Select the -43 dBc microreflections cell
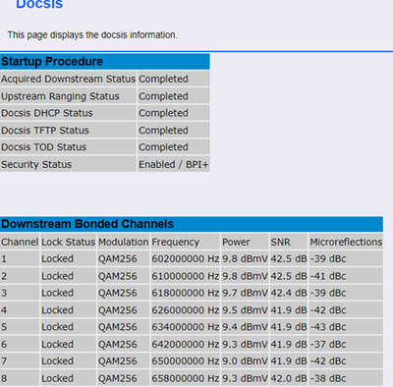Screen dimensions: 393x387 pos(346,327)
